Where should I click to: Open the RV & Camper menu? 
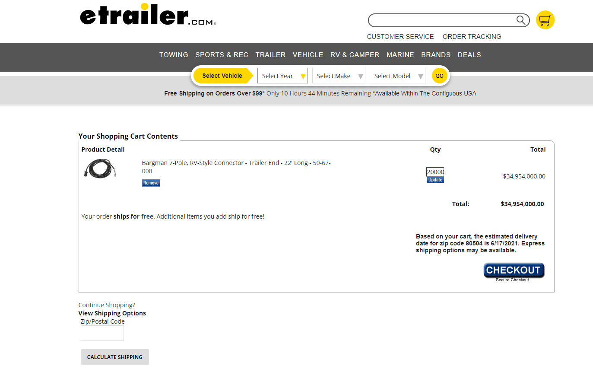[x=355, y=55]
